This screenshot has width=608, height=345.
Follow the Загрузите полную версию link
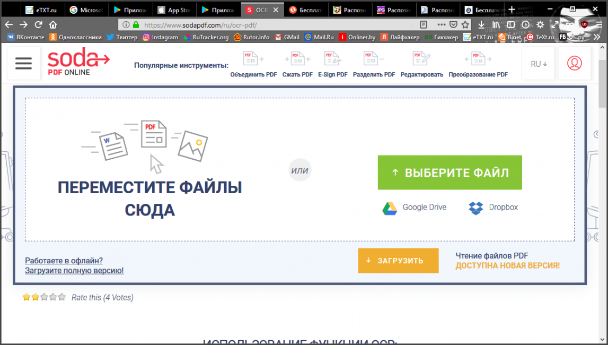[x=74, y=271]
